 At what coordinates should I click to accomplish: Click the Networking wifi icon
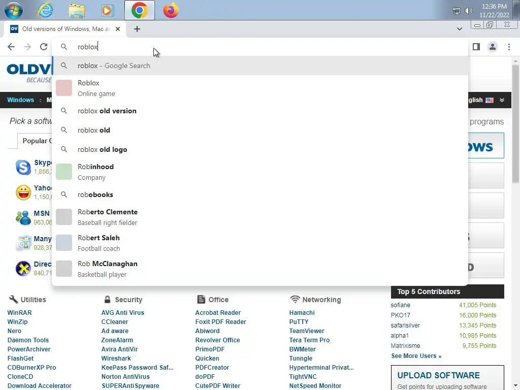click(295, 299)
